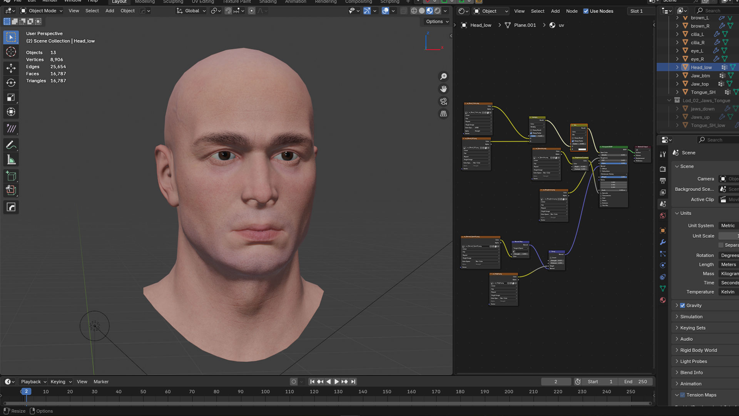The width and height of the screenshot is (739, 416).
Task: Toggle snapping magnet in viewport header
Action: click(x=228, y=11)
